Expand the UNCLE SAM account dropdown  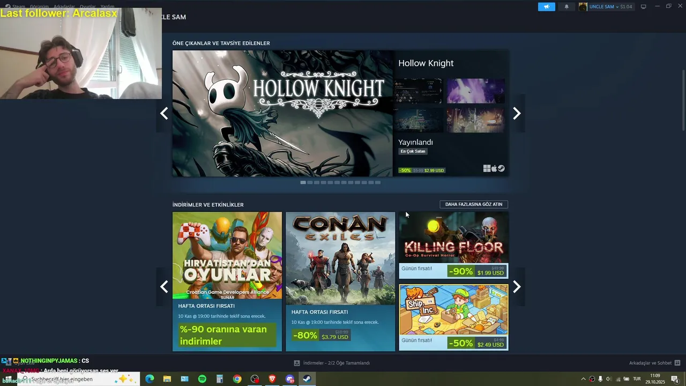[617, 6]
